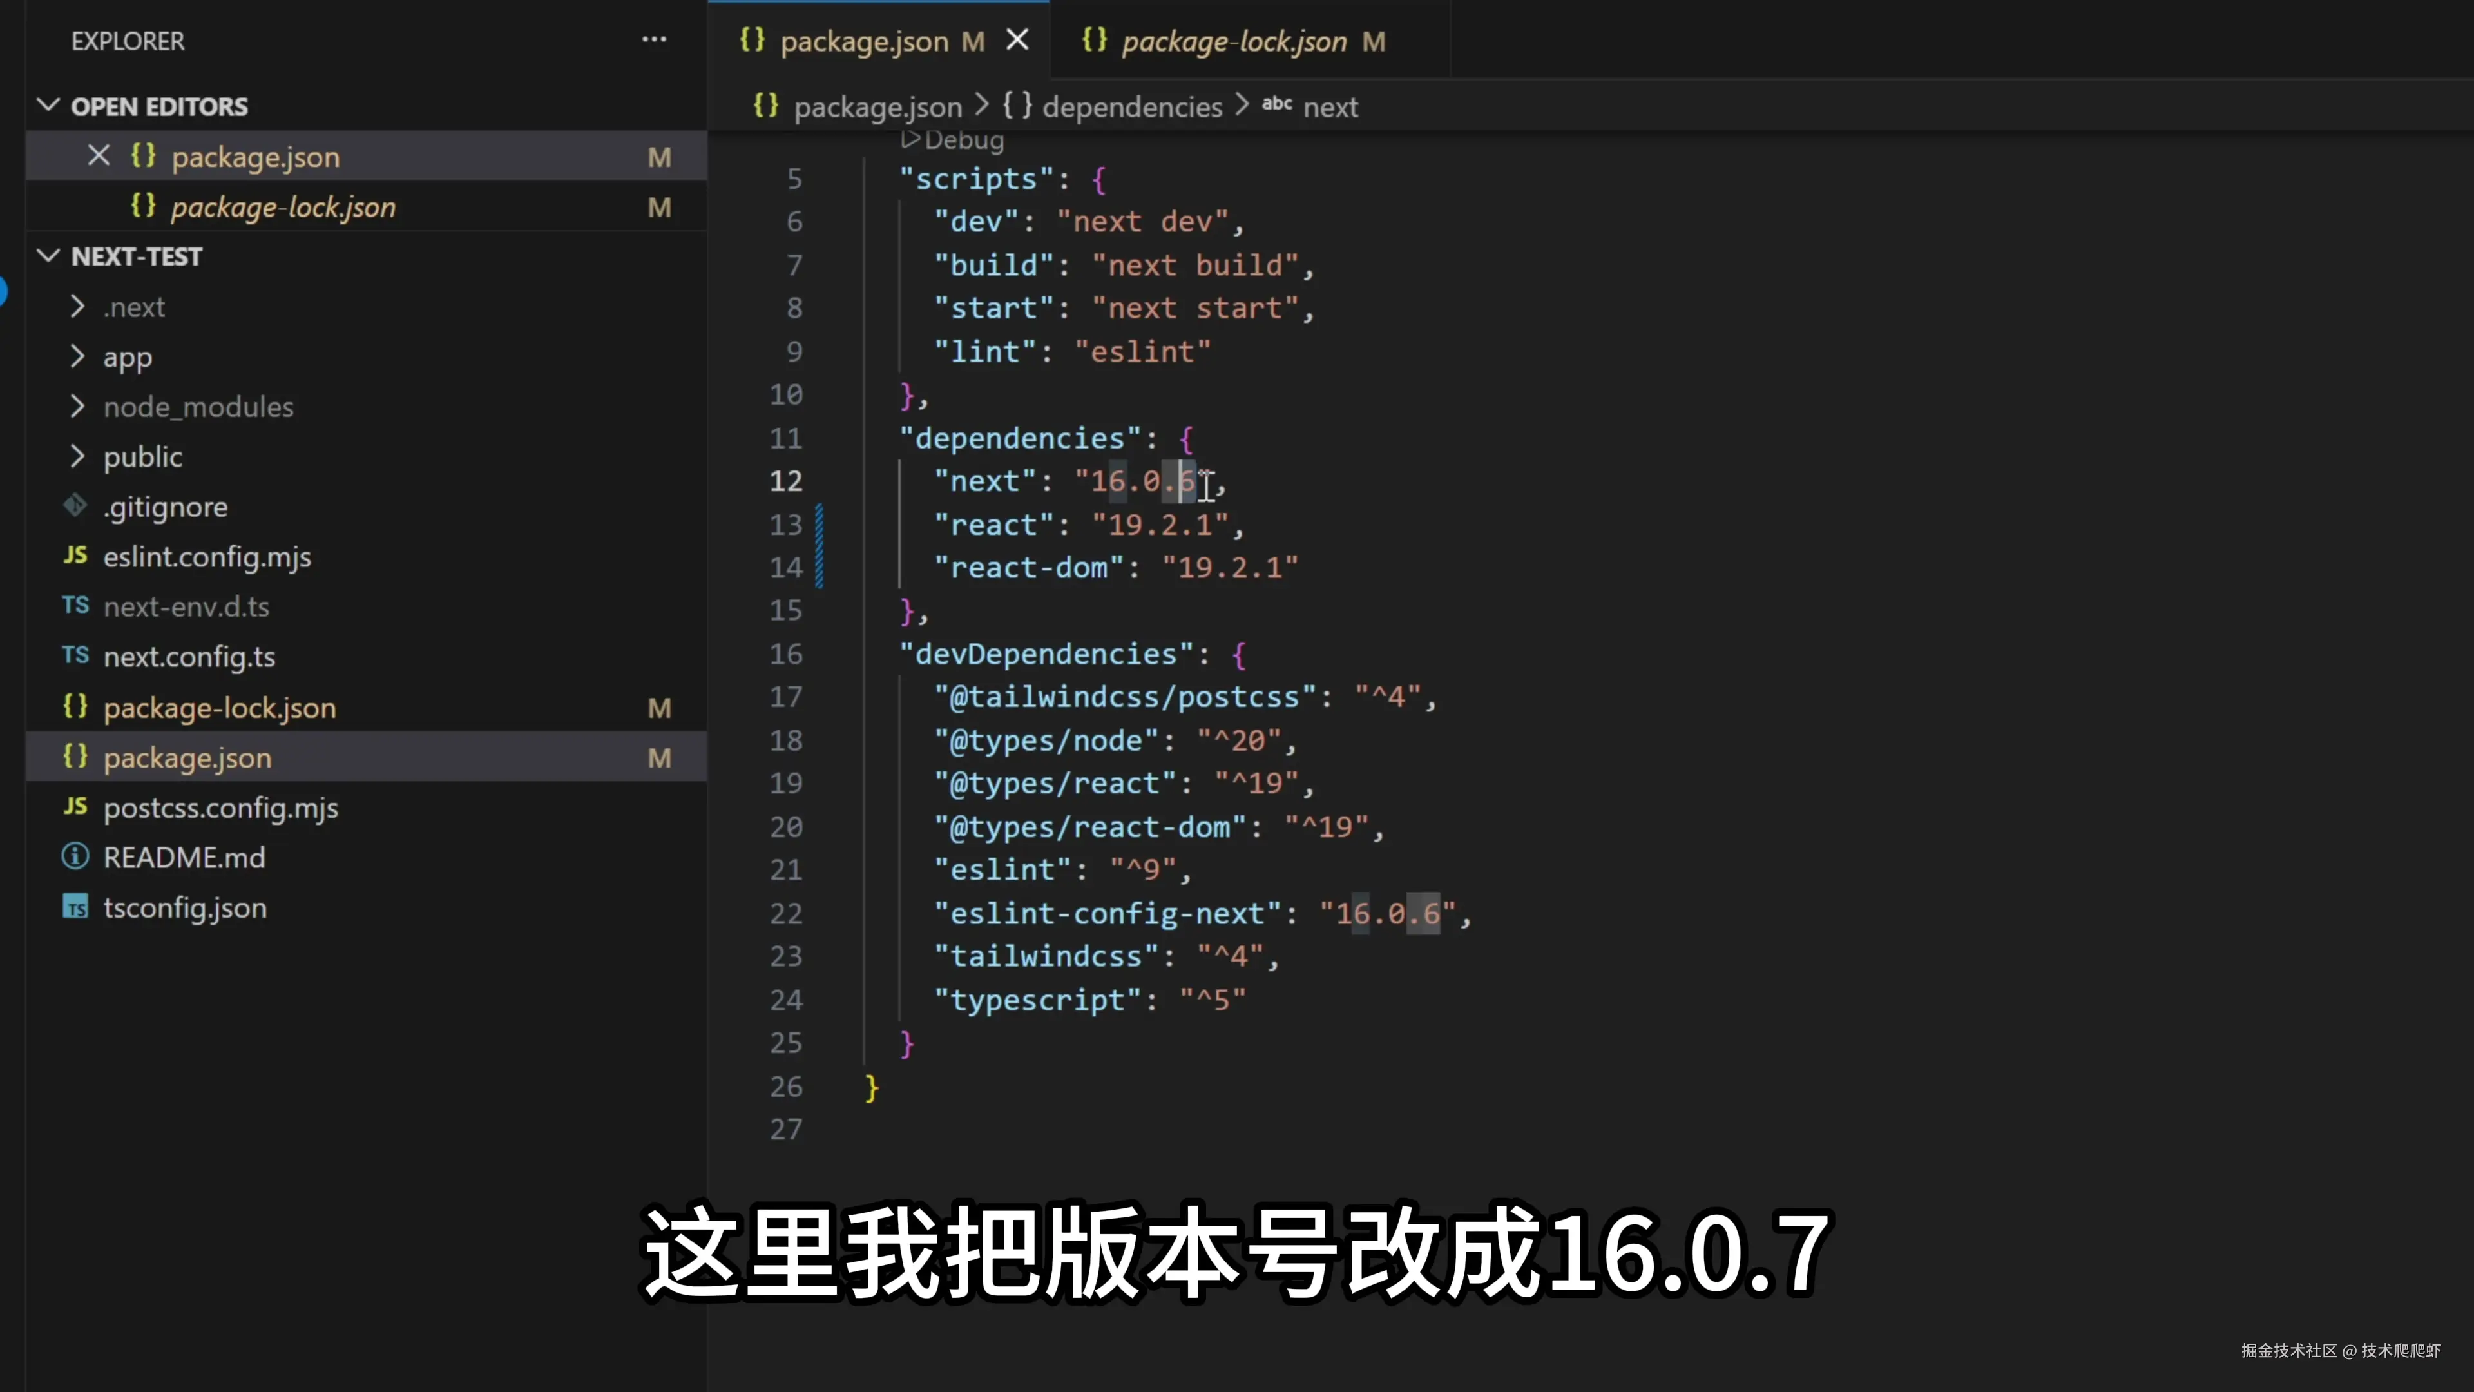Click the .gitignore git icon

[75, 507]
